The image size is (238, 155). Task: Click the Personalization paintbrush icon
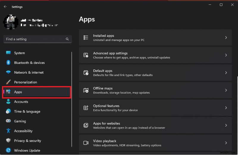click(8, 82)
